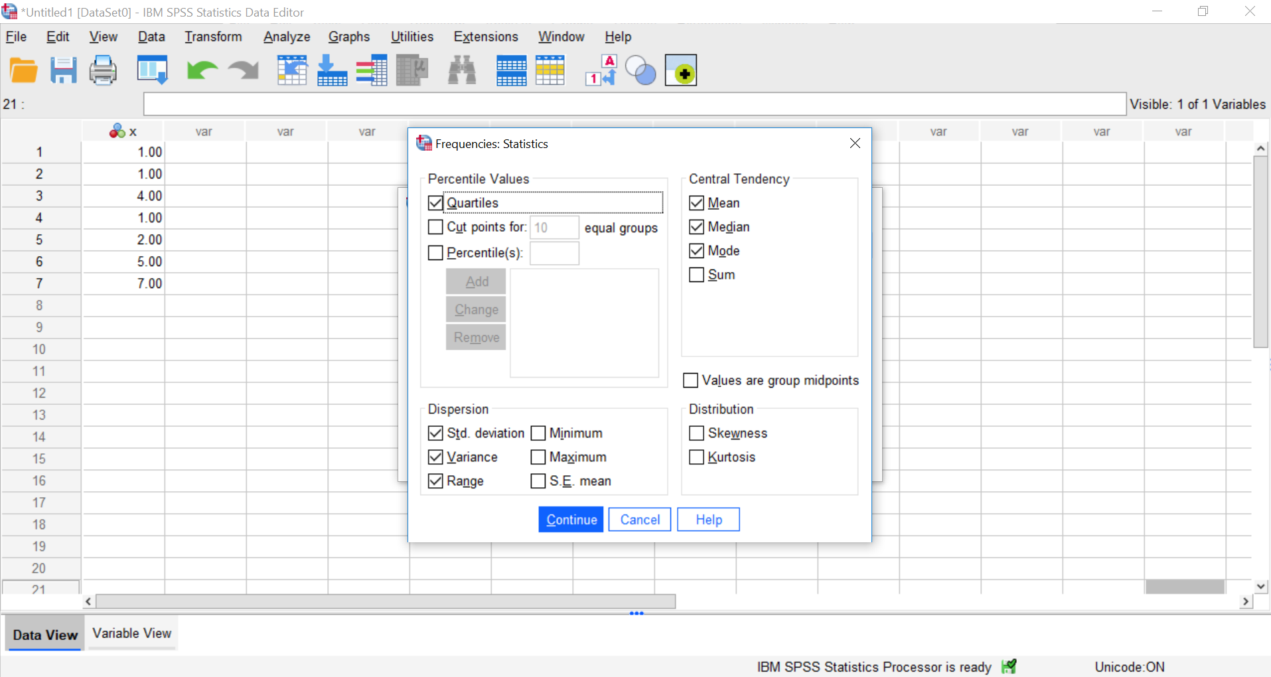Select cell with value 7.00
Screen dimensions: 1271x677
pos(123,283)
